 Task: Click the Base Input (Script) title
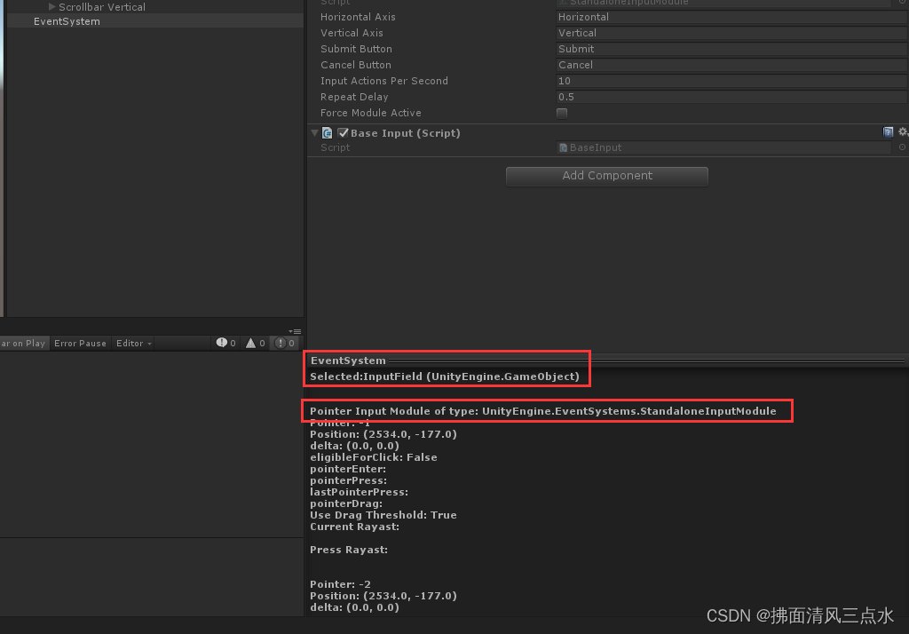click(x=405, y=133)
